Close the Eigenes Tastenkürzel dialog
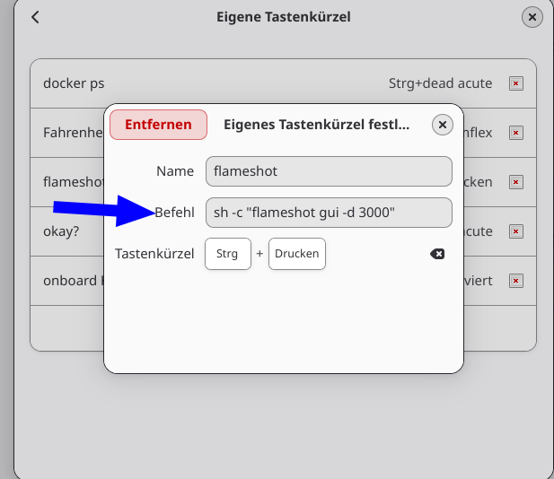Screen dimensions: 554x479 (x=443, y=125)
